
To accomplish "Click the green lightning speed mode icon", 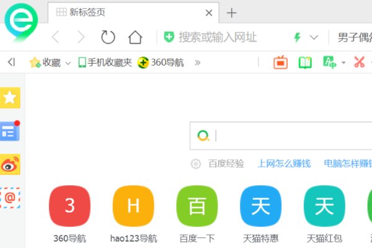I will point(298,37).
